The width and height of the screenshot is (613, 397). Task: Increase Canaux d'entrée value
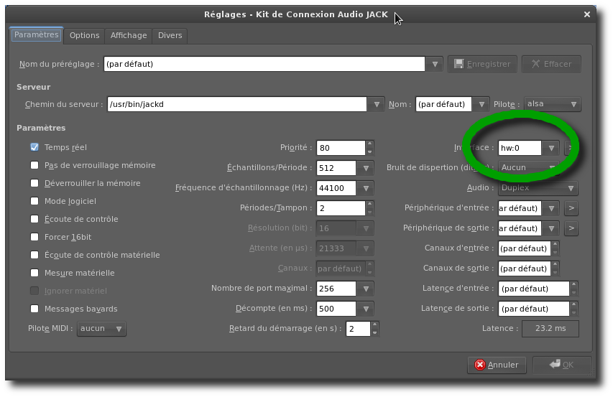click(x=555, y=244)
